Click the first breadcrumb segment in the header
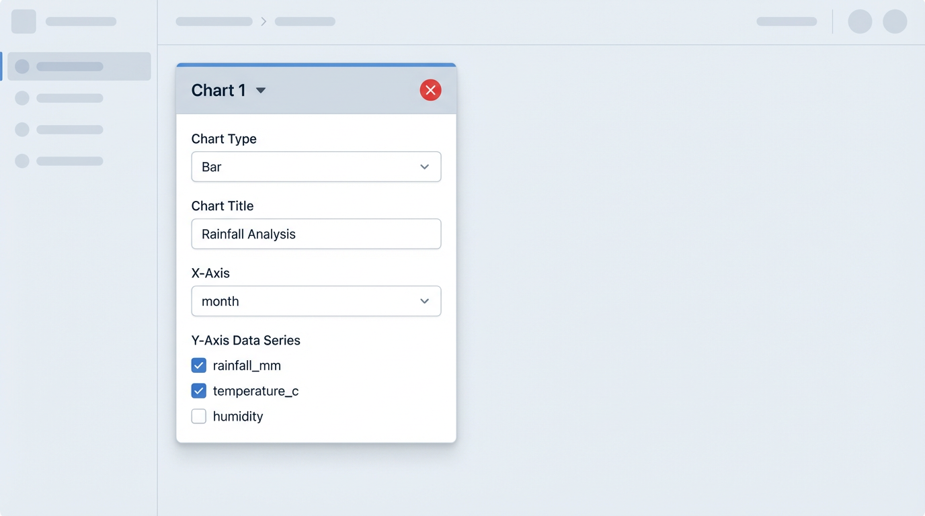This screenshot has width=925, height=516. tap(214, 21)
